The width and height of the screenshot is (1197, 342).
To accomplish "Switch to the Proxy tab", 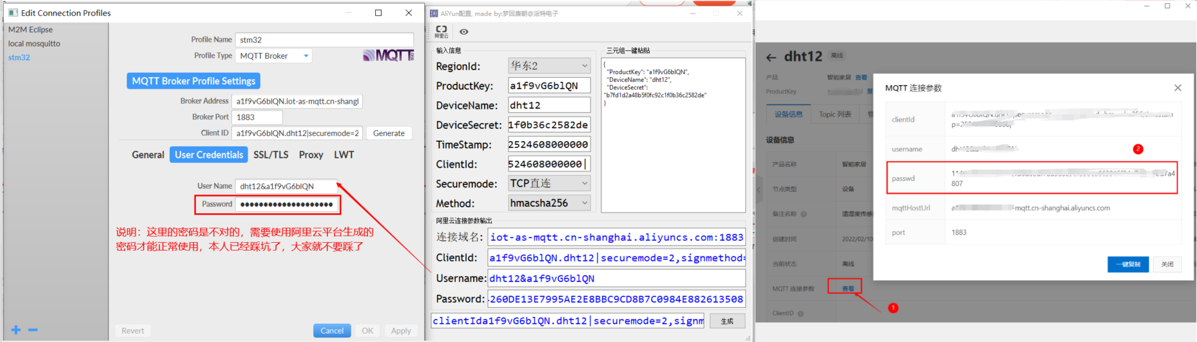I will (311, 155).
